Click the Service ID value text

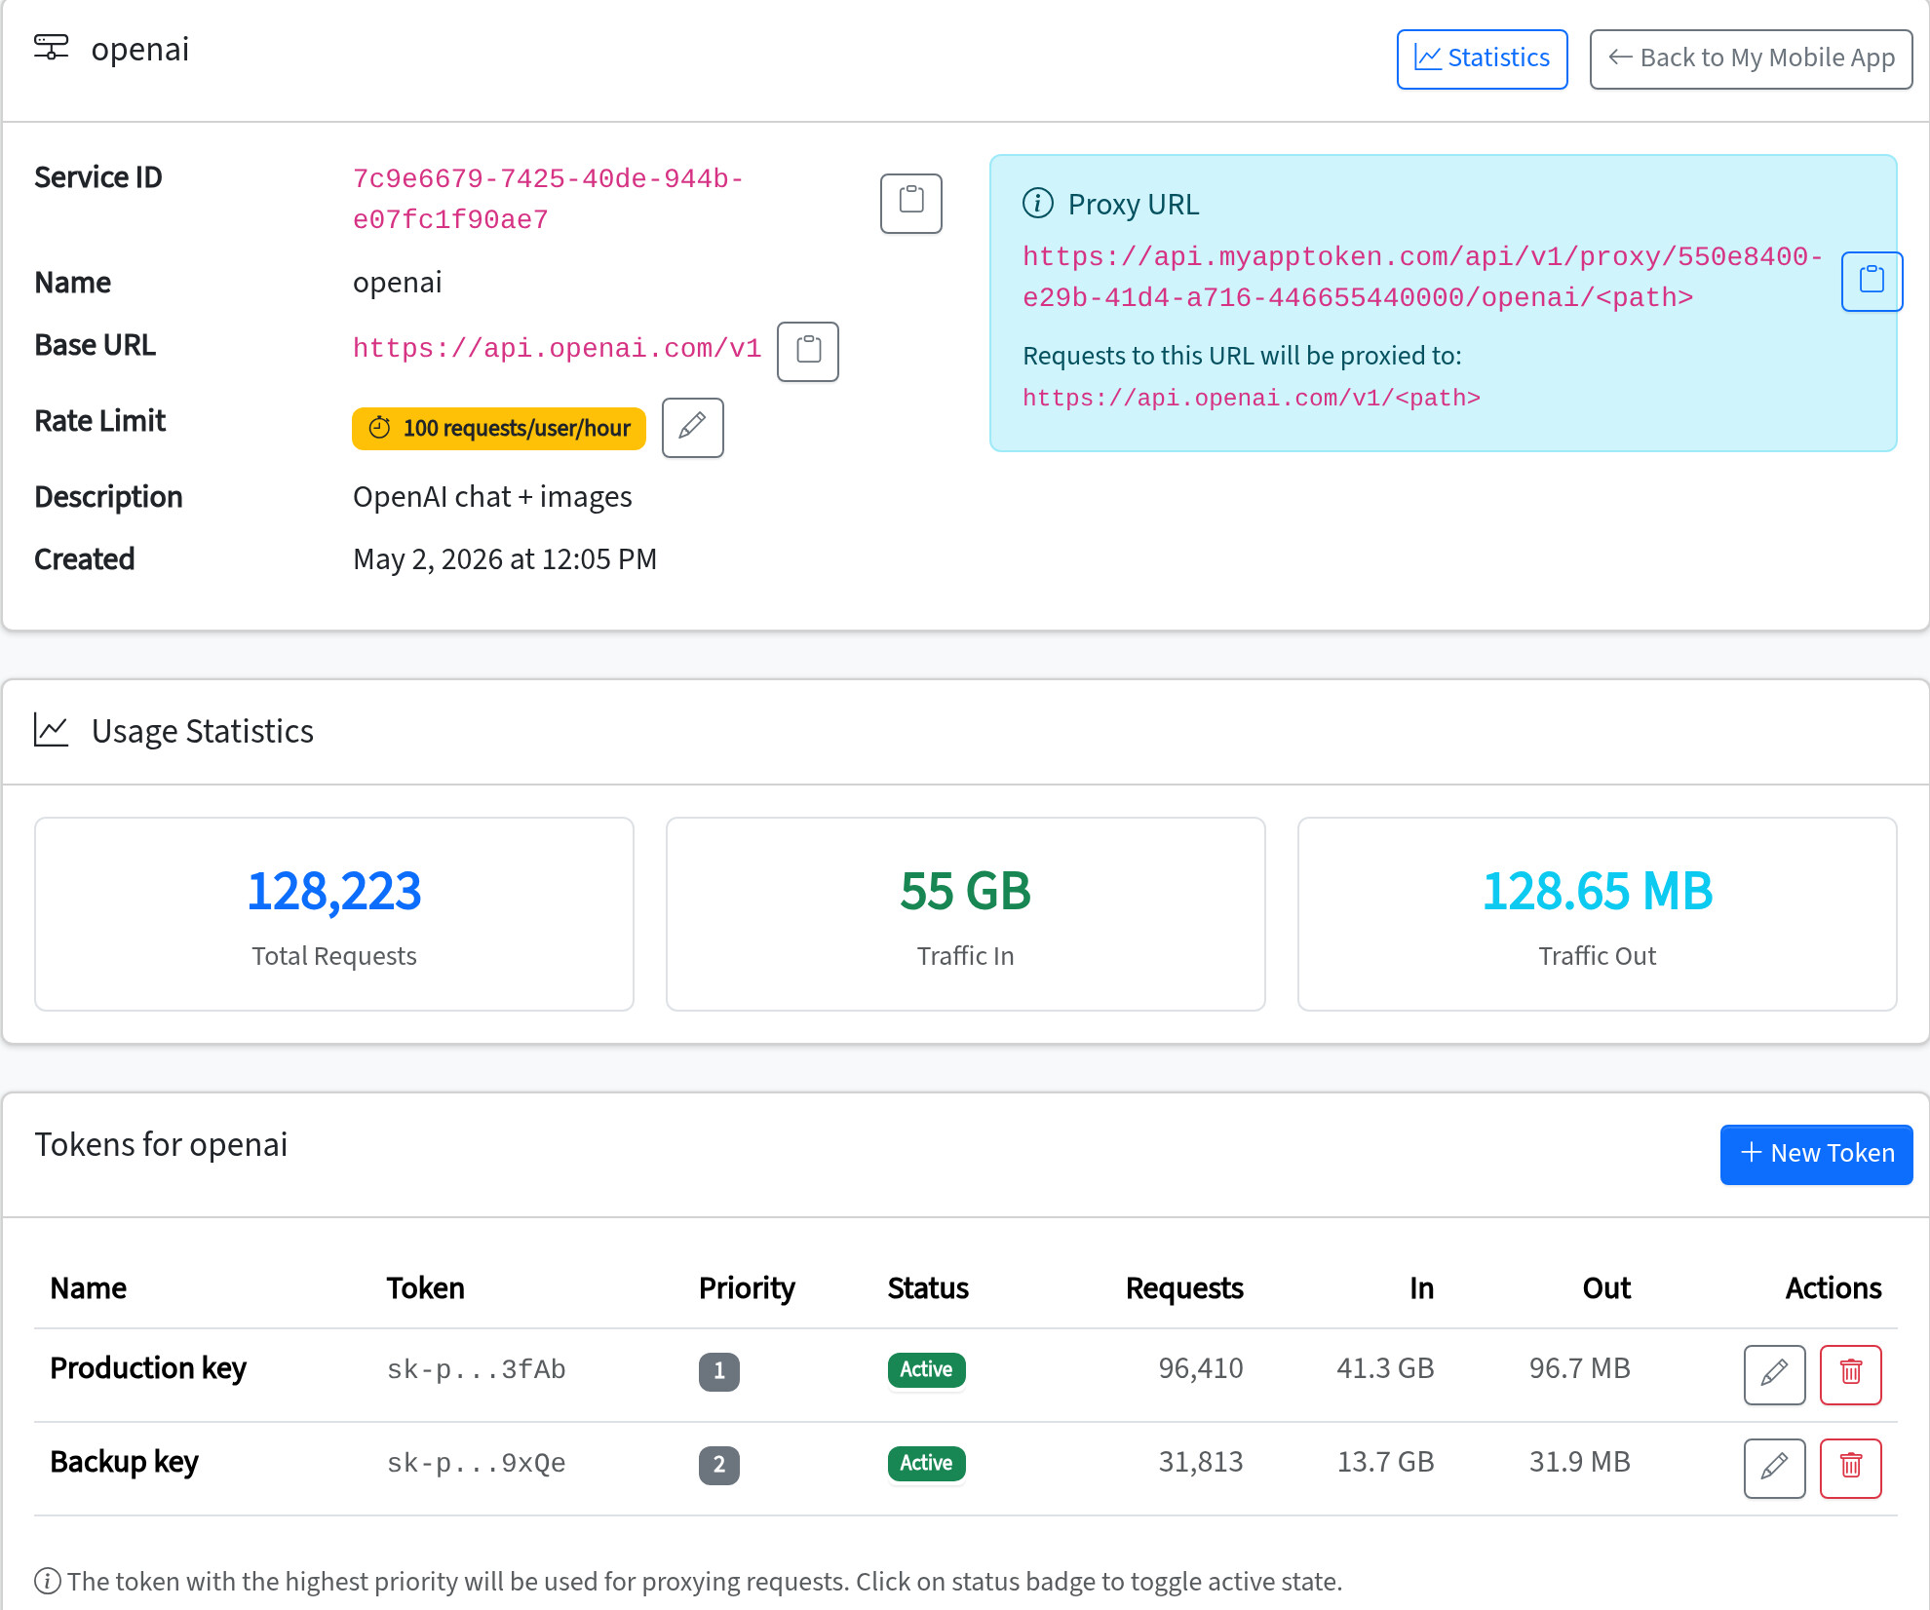548,200
